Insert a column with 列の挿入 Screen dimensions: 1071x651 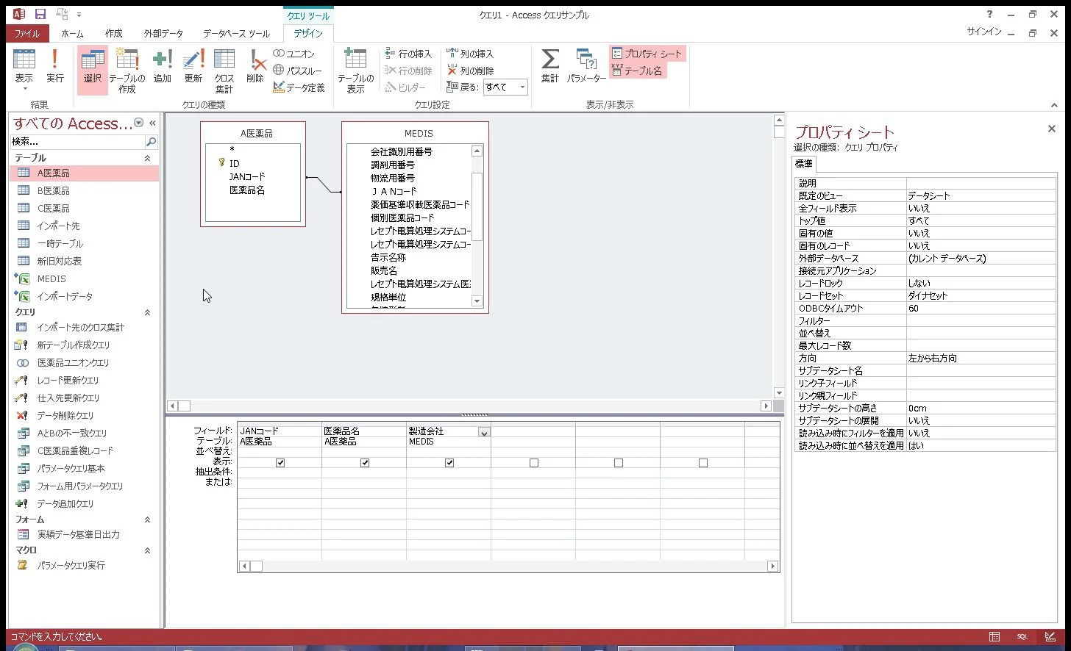470,54
